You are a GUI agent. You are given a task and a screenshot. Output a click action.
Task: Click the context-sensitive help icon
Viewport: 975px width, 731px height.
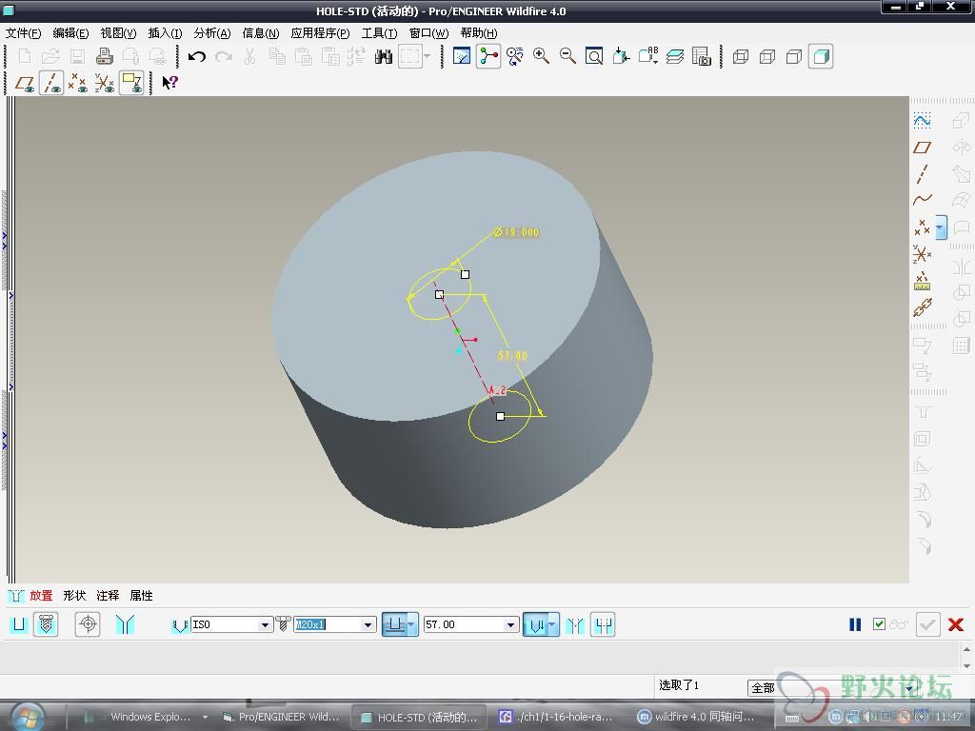pos(169,82)
